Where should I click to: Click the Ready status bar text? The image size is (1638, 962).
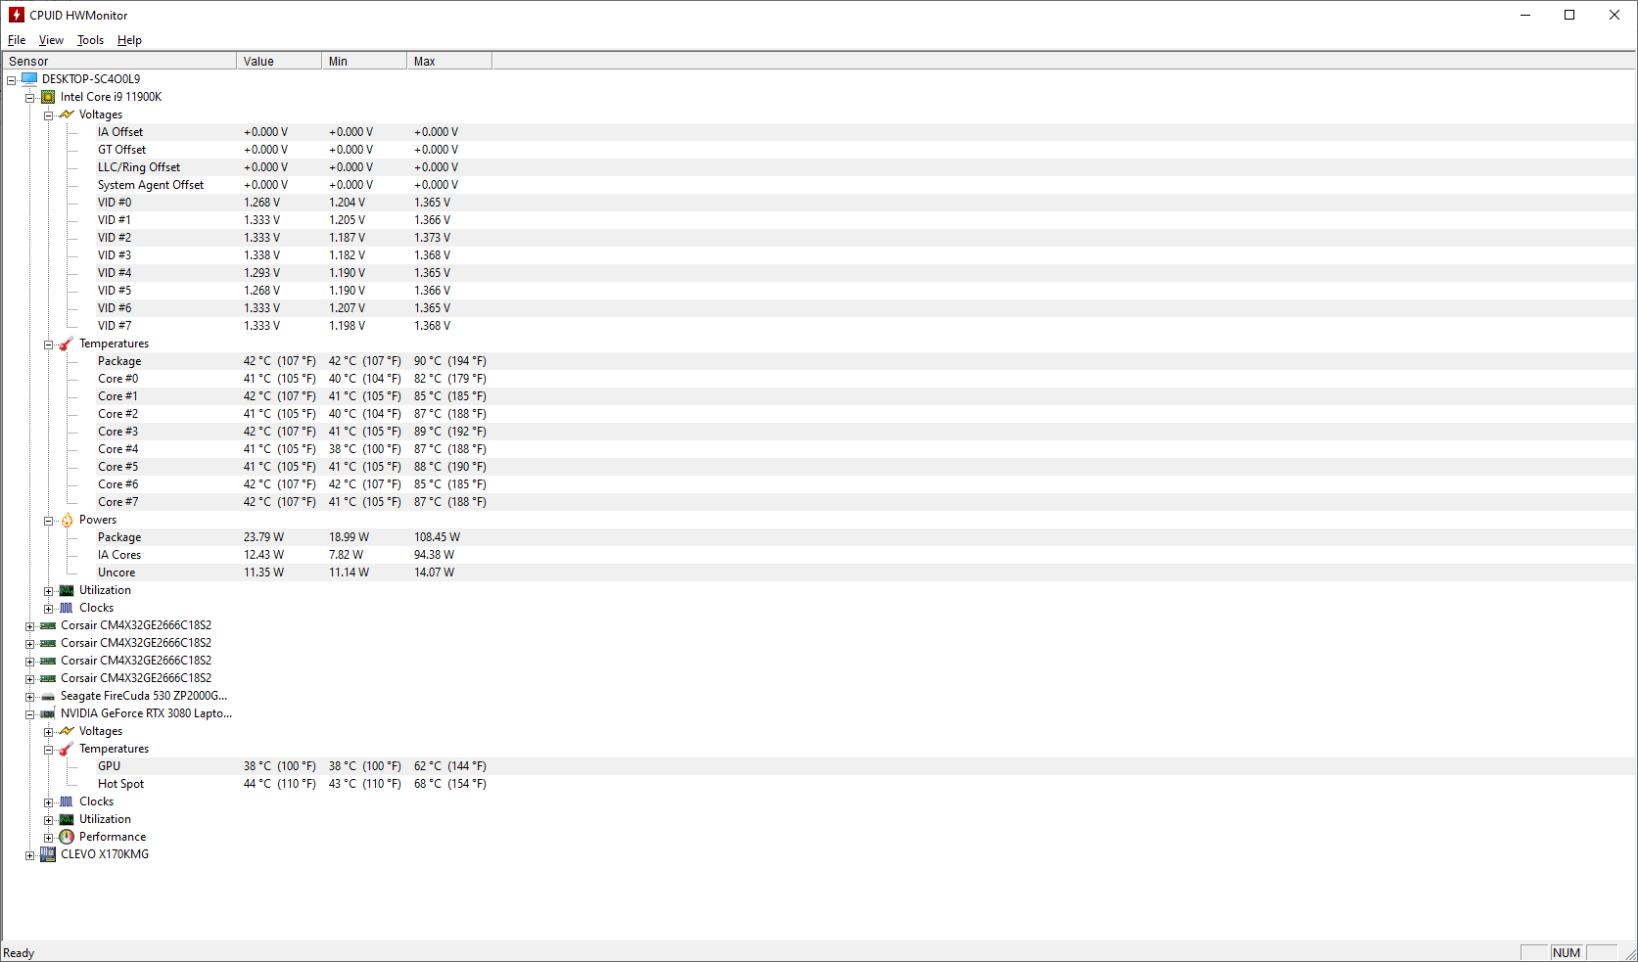pos(19,953)
